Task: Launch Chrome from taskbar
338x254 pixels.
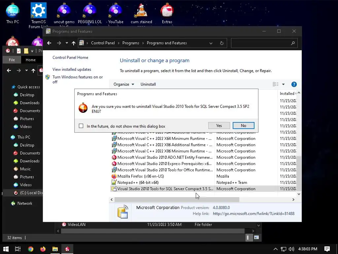Action: (x=31, y=249)
